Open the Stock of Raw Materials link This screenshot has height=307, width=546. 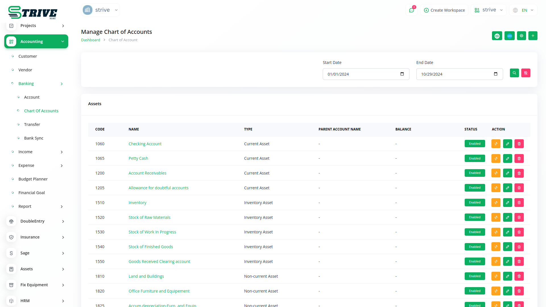tap(149, 217)
